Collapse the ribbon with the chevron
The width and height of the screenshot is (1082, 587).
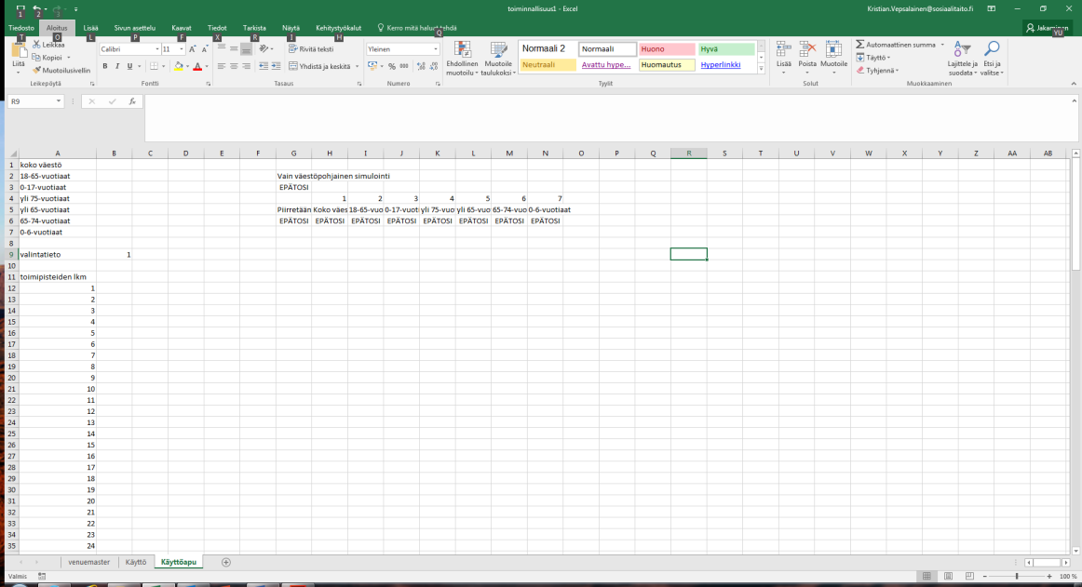click(x=1073, y=84)
